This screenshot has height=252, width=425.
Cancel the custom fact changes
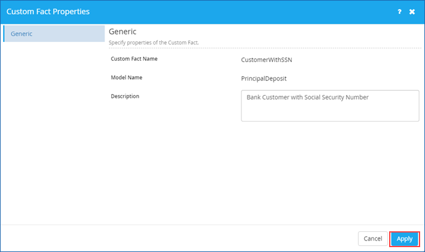click(373, 239)
